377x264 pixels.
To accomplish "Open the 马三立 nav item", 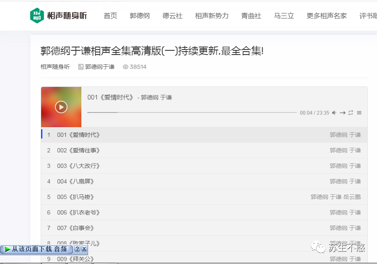I will tap(284, 16).
